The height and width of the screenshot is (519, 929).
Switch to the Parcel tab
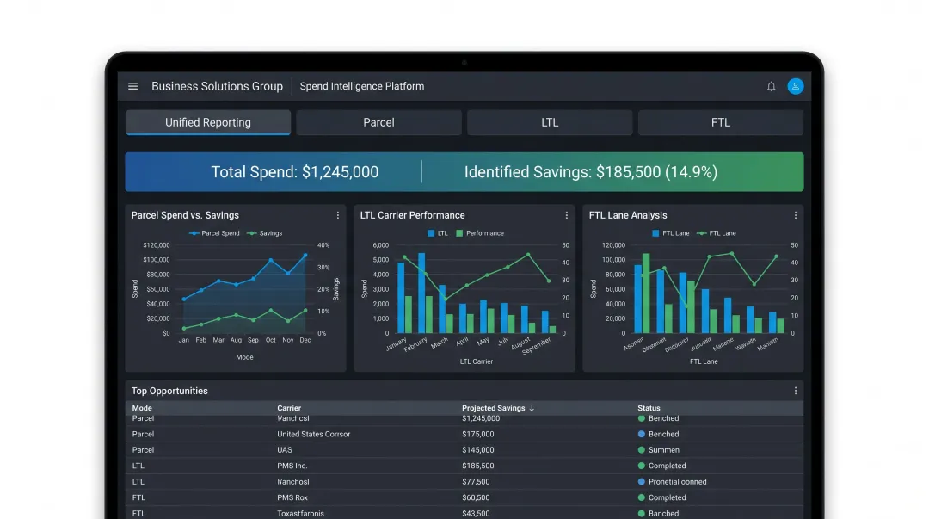click(378, 122)
